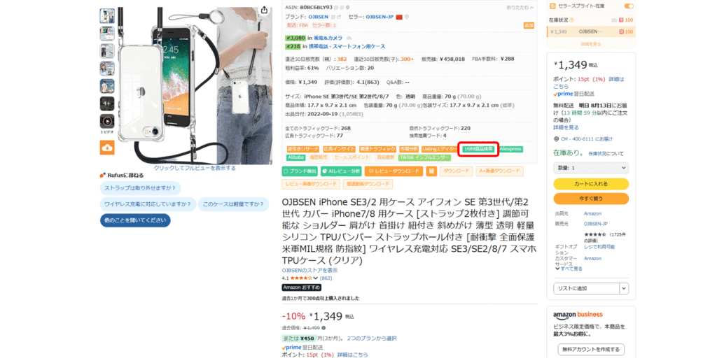
Task: Copy the ASIN using copy icon
Action: (x=336, y=8)
